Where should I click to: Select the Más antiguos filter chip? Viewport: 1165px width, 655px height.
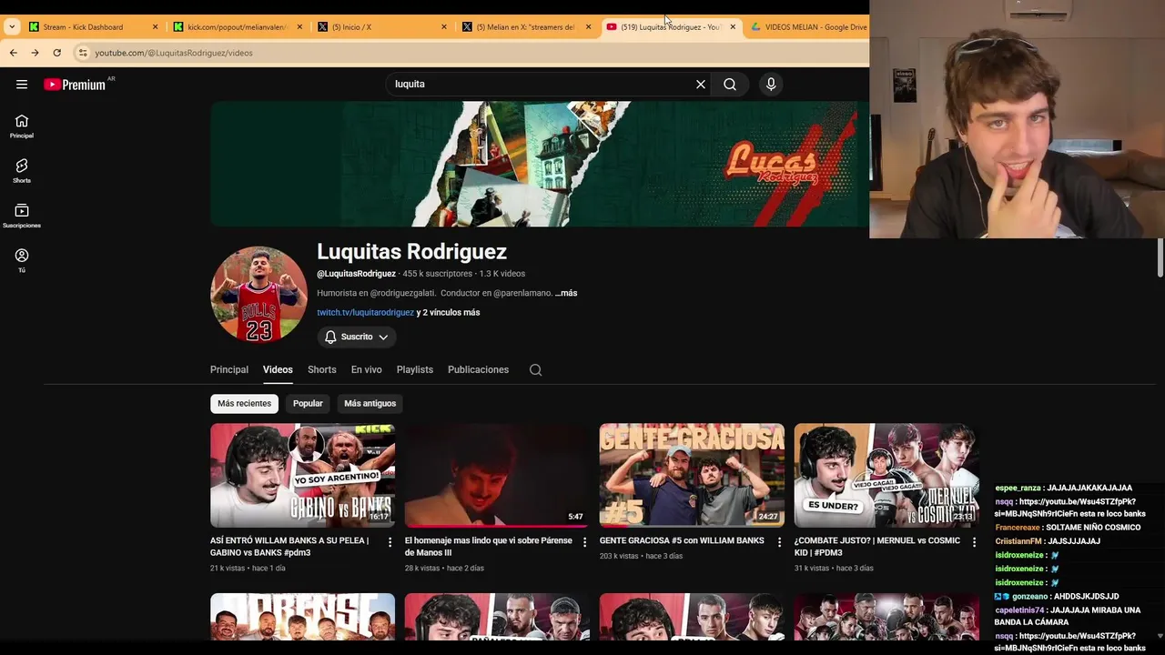point(370,403)
